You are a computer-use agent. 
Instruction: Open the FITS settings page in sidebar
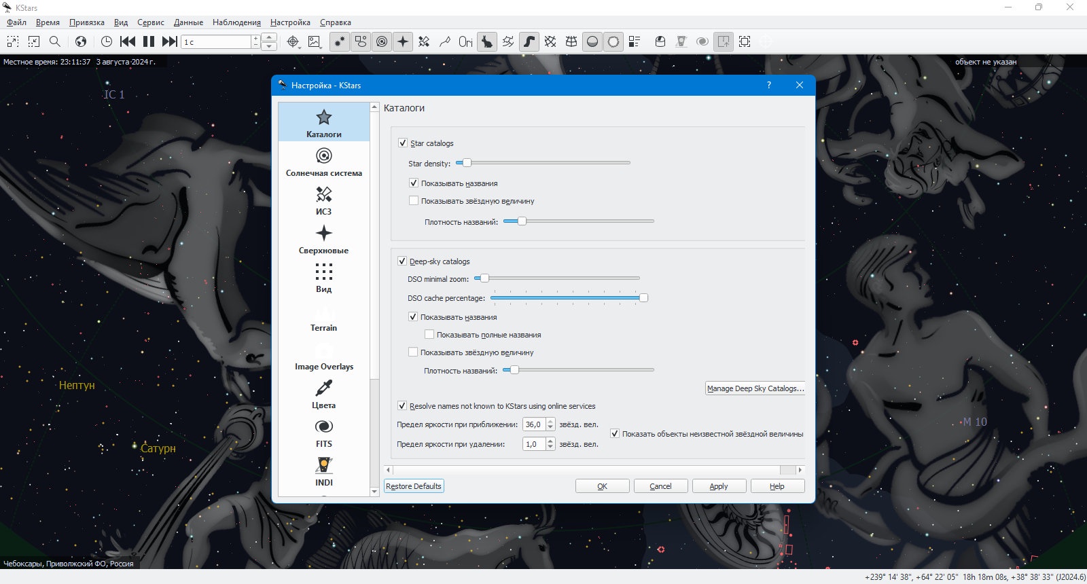tap(324, 433)
